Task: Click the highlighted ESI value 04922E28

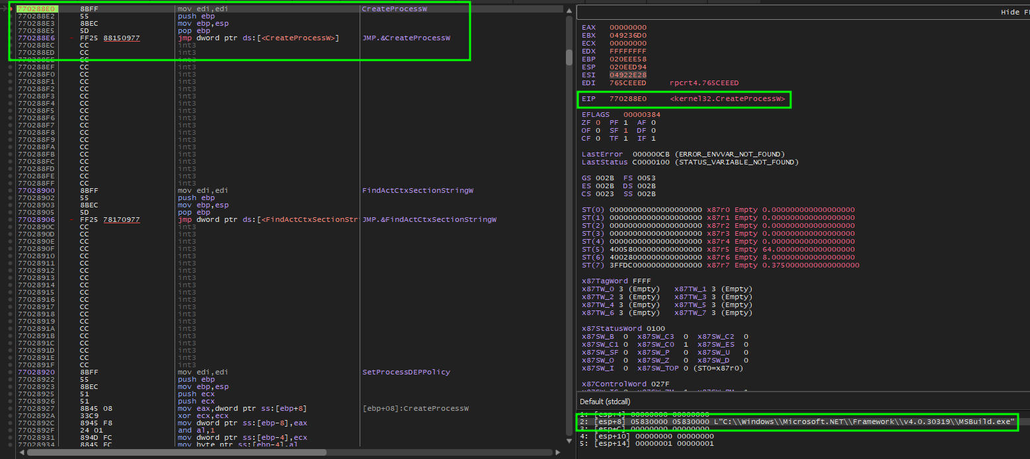Action: pyautogui.click(x=628, y=75)
